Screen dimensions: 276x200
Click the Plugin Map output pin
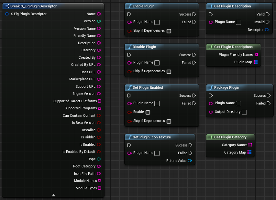point(256,62)
